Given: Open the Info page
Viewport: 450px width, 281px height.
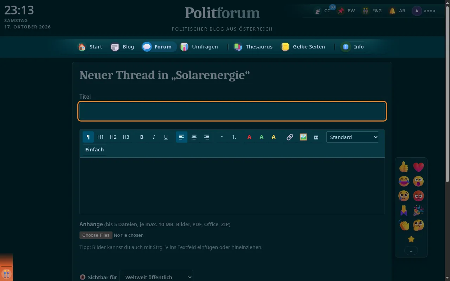Looking at the screenshot, I should point(353,47).
